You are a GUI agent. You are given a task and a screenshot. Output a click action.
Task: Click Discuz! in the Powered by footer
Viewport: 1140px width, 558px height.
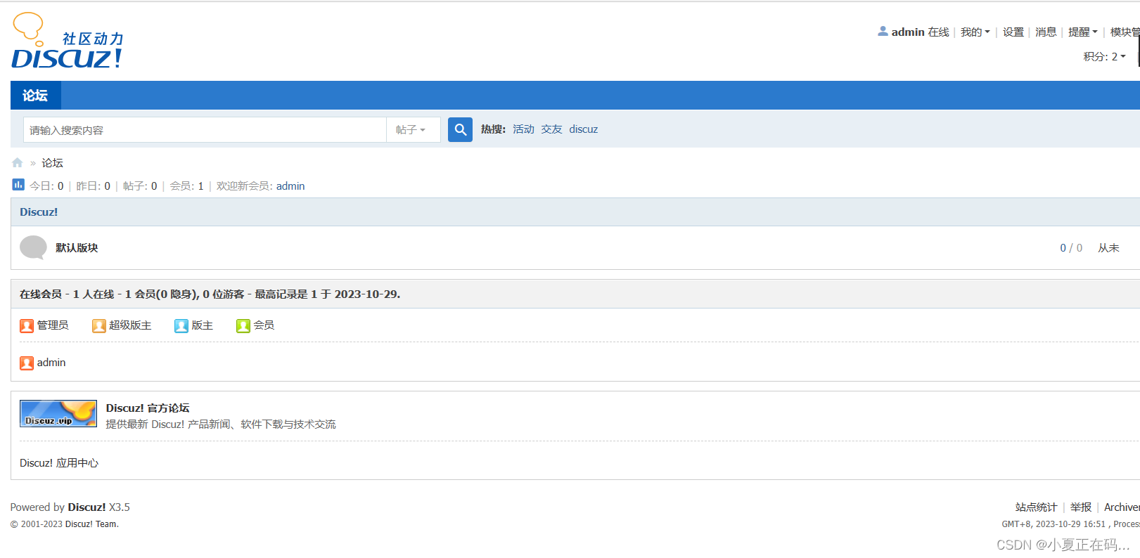87,507
